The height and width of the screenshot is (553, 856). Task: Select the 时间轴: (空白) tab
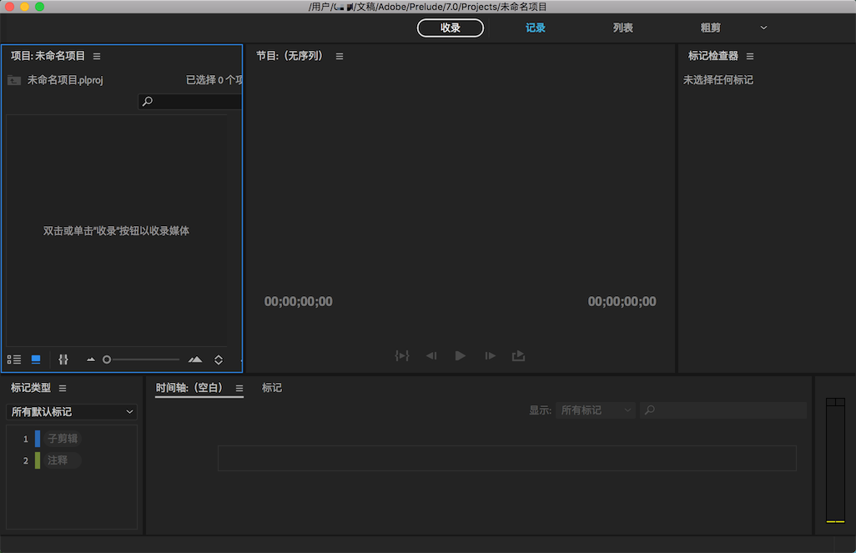189,388
